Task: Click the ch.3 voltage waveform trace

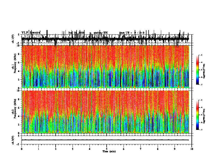Action: [105, 140]
